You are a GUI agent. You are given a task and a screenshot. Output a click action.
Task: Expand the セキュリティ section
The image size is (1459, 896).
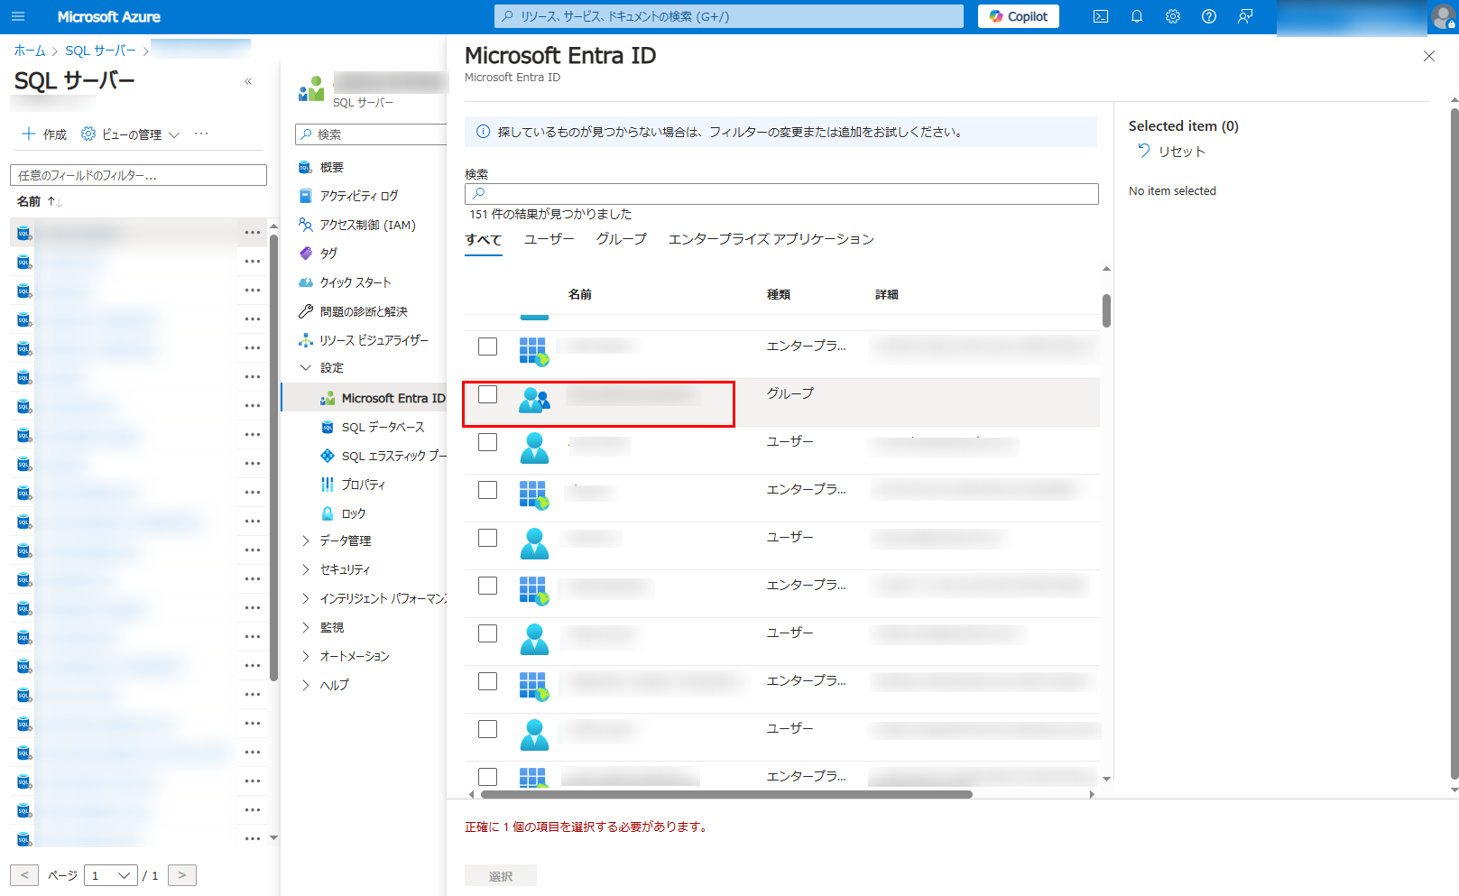[x=335, y=569]
